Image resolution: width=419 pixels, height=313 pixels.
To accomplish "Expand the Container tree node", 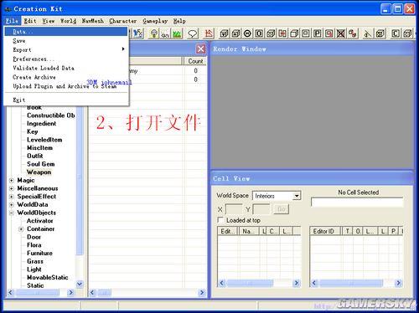I will click(21, 229).
